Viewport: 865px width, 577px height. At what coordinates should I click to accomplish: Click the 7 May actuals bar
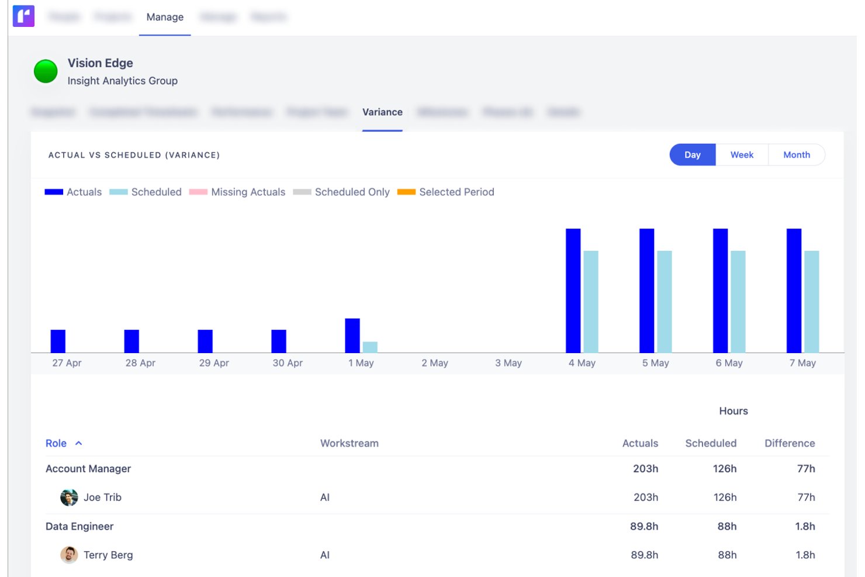point(794,291)
